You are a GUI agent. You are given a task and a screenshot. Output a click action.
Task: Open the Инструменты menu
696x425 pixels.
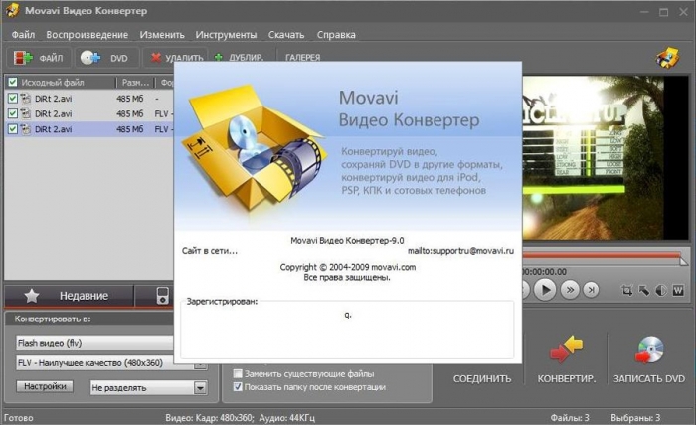click(198, 34)
